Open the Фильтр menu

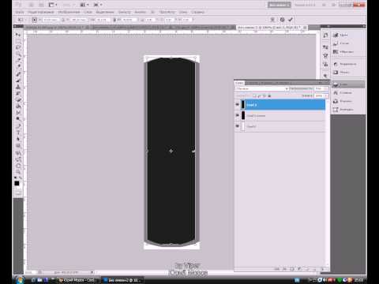[124, 12]
